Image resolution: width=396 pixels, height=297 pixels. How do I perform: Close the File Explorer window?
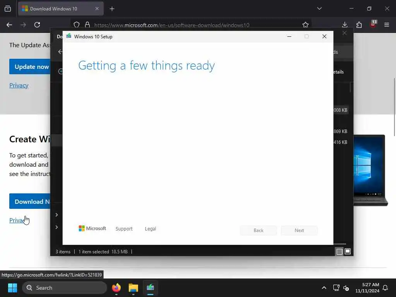coord(345,33)
